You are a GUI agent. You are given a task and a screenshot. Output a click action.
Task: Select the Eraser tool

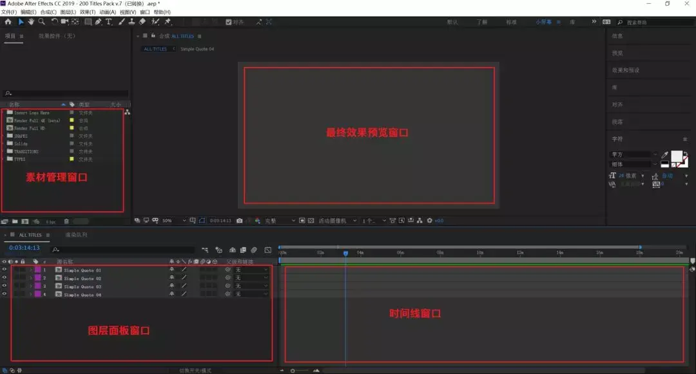click(x=142, y=22)
